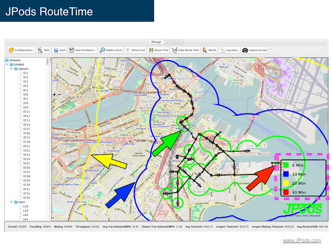Open the Configuration settings
The width and height of the screenshot is (333, 250).
[21, 50]
